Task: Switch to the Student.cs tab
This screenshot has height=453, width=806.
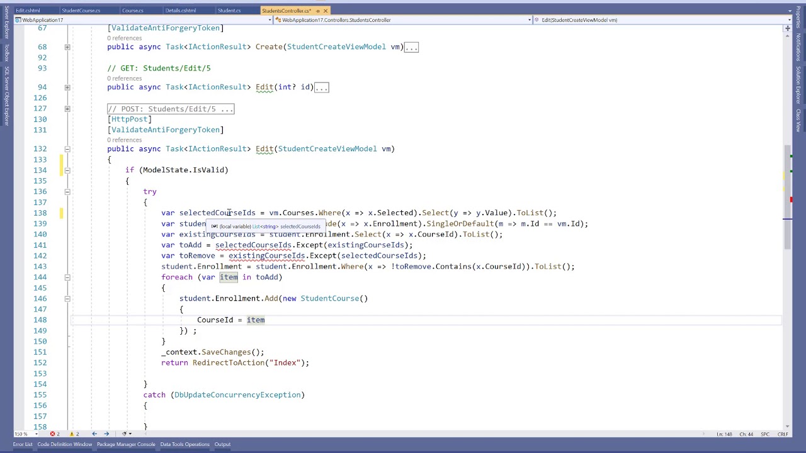Action: [229, 11]
